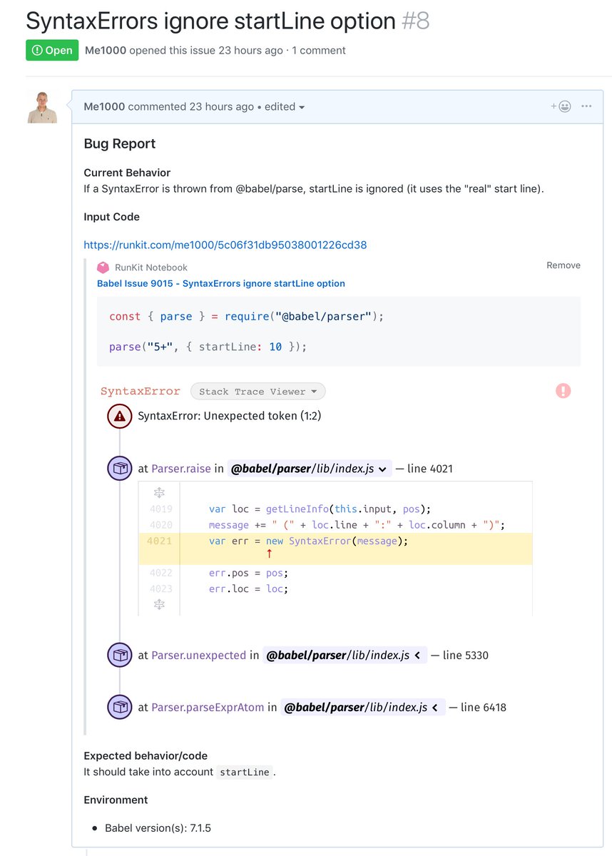The image size is (612, 856).
Task: Open Me1000 profile in comment header
Action: (104, 106)
